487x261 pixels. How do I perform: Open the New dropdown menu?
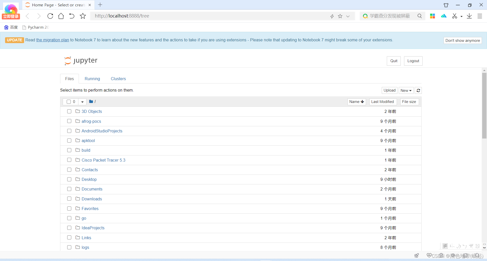pos(406,90)
